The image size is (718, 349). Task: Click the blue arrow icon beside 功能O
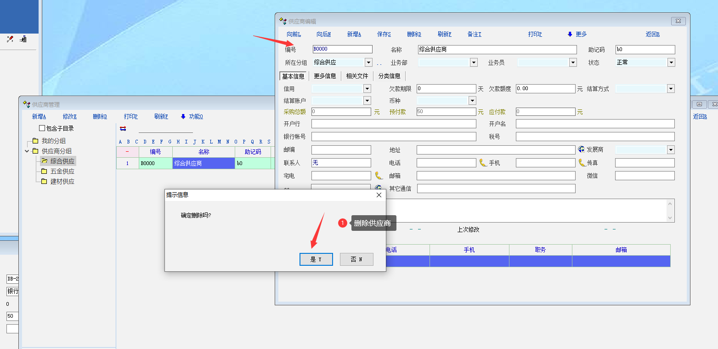coord(183,117)
